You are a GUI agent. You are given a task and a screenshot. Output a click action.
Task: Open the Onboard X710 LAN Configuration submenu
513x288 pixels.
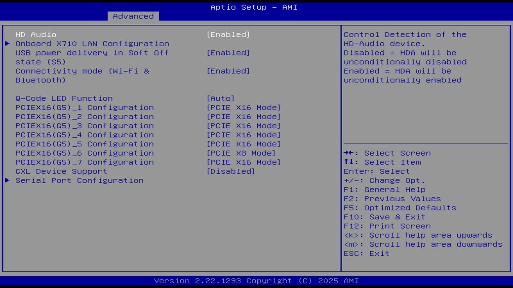point(92,44)
